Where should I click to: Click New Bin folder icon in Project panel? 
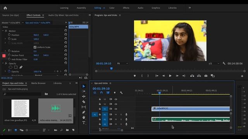click(67, 130)
